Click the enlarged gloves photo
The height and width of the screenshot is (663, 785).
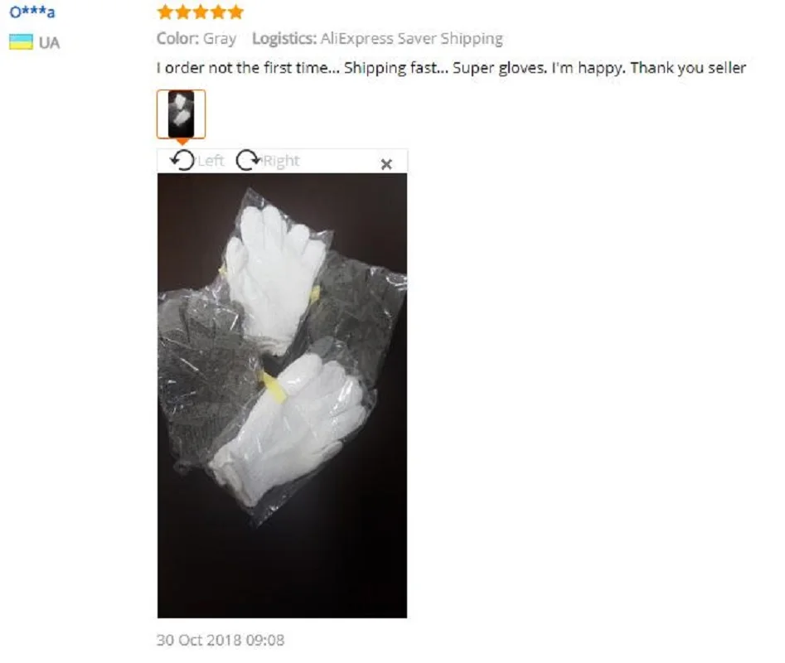pyautogui.click(x=283, y=395)
